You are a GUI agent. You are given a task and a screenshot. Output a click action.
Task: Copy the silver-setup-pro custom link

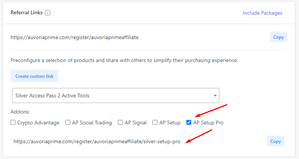coord(275,141)
